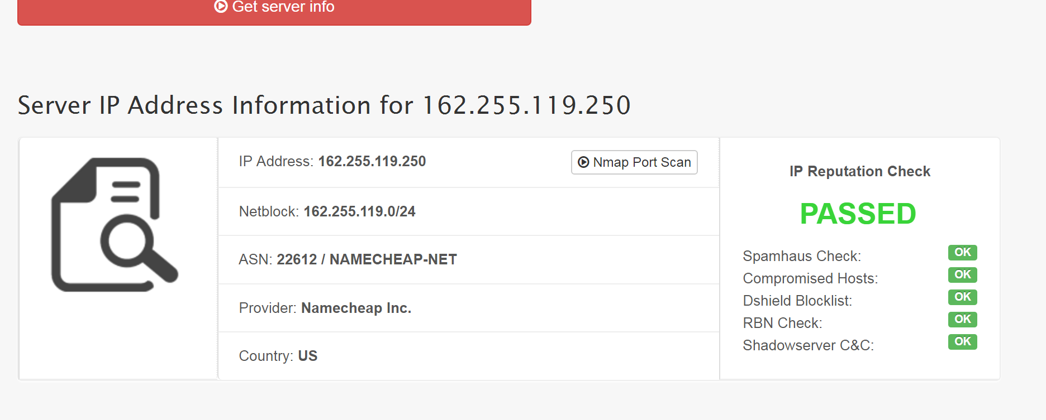Click the Spamhaus Check OK badge
The width and height of the screenshot is (1046, 420).
click(962, 252)
